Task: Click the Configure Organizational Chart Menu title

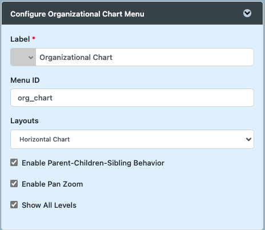Action: (77, 14)
